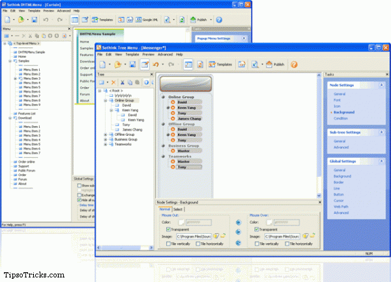Screen dimensions: 391x282
Task: Click Templates button in DHTMLMenu toolbar
Action: (x=102, y=19)
